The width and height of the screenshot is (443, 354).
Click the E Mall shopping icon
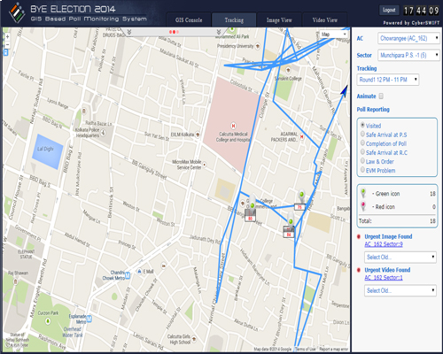click(x=139, y=271)
